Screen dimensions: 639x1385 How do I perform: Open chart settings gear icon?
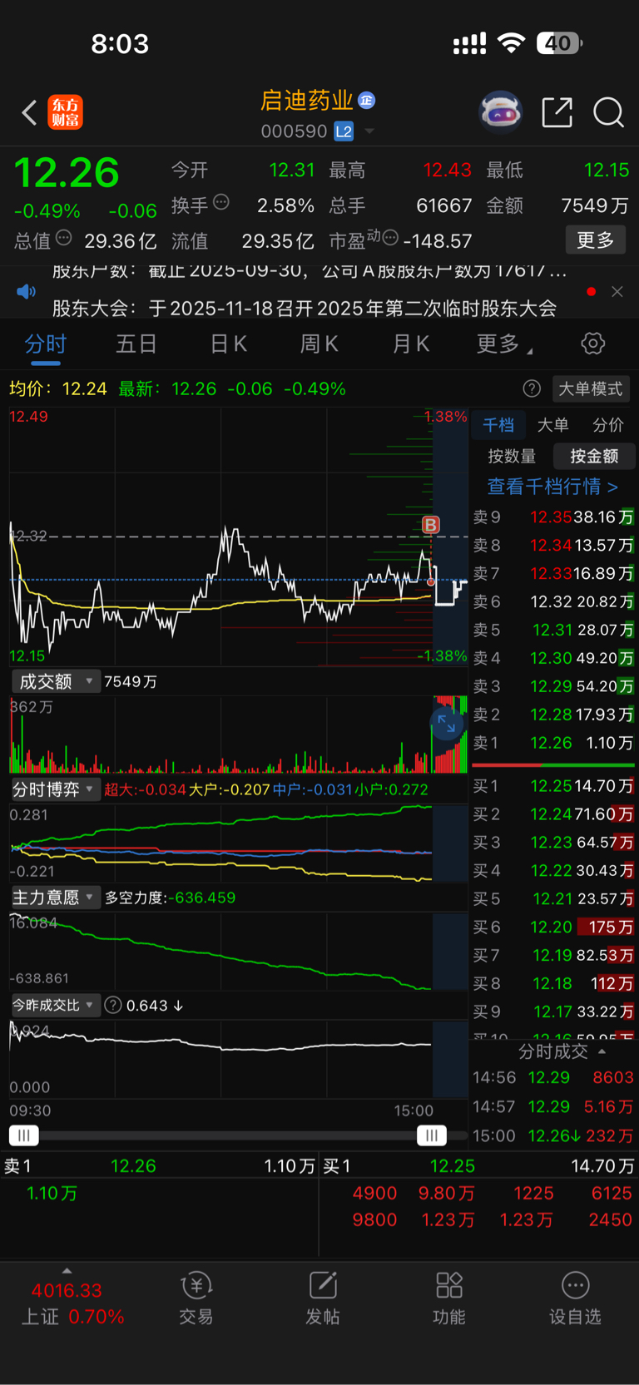[592, 344]
